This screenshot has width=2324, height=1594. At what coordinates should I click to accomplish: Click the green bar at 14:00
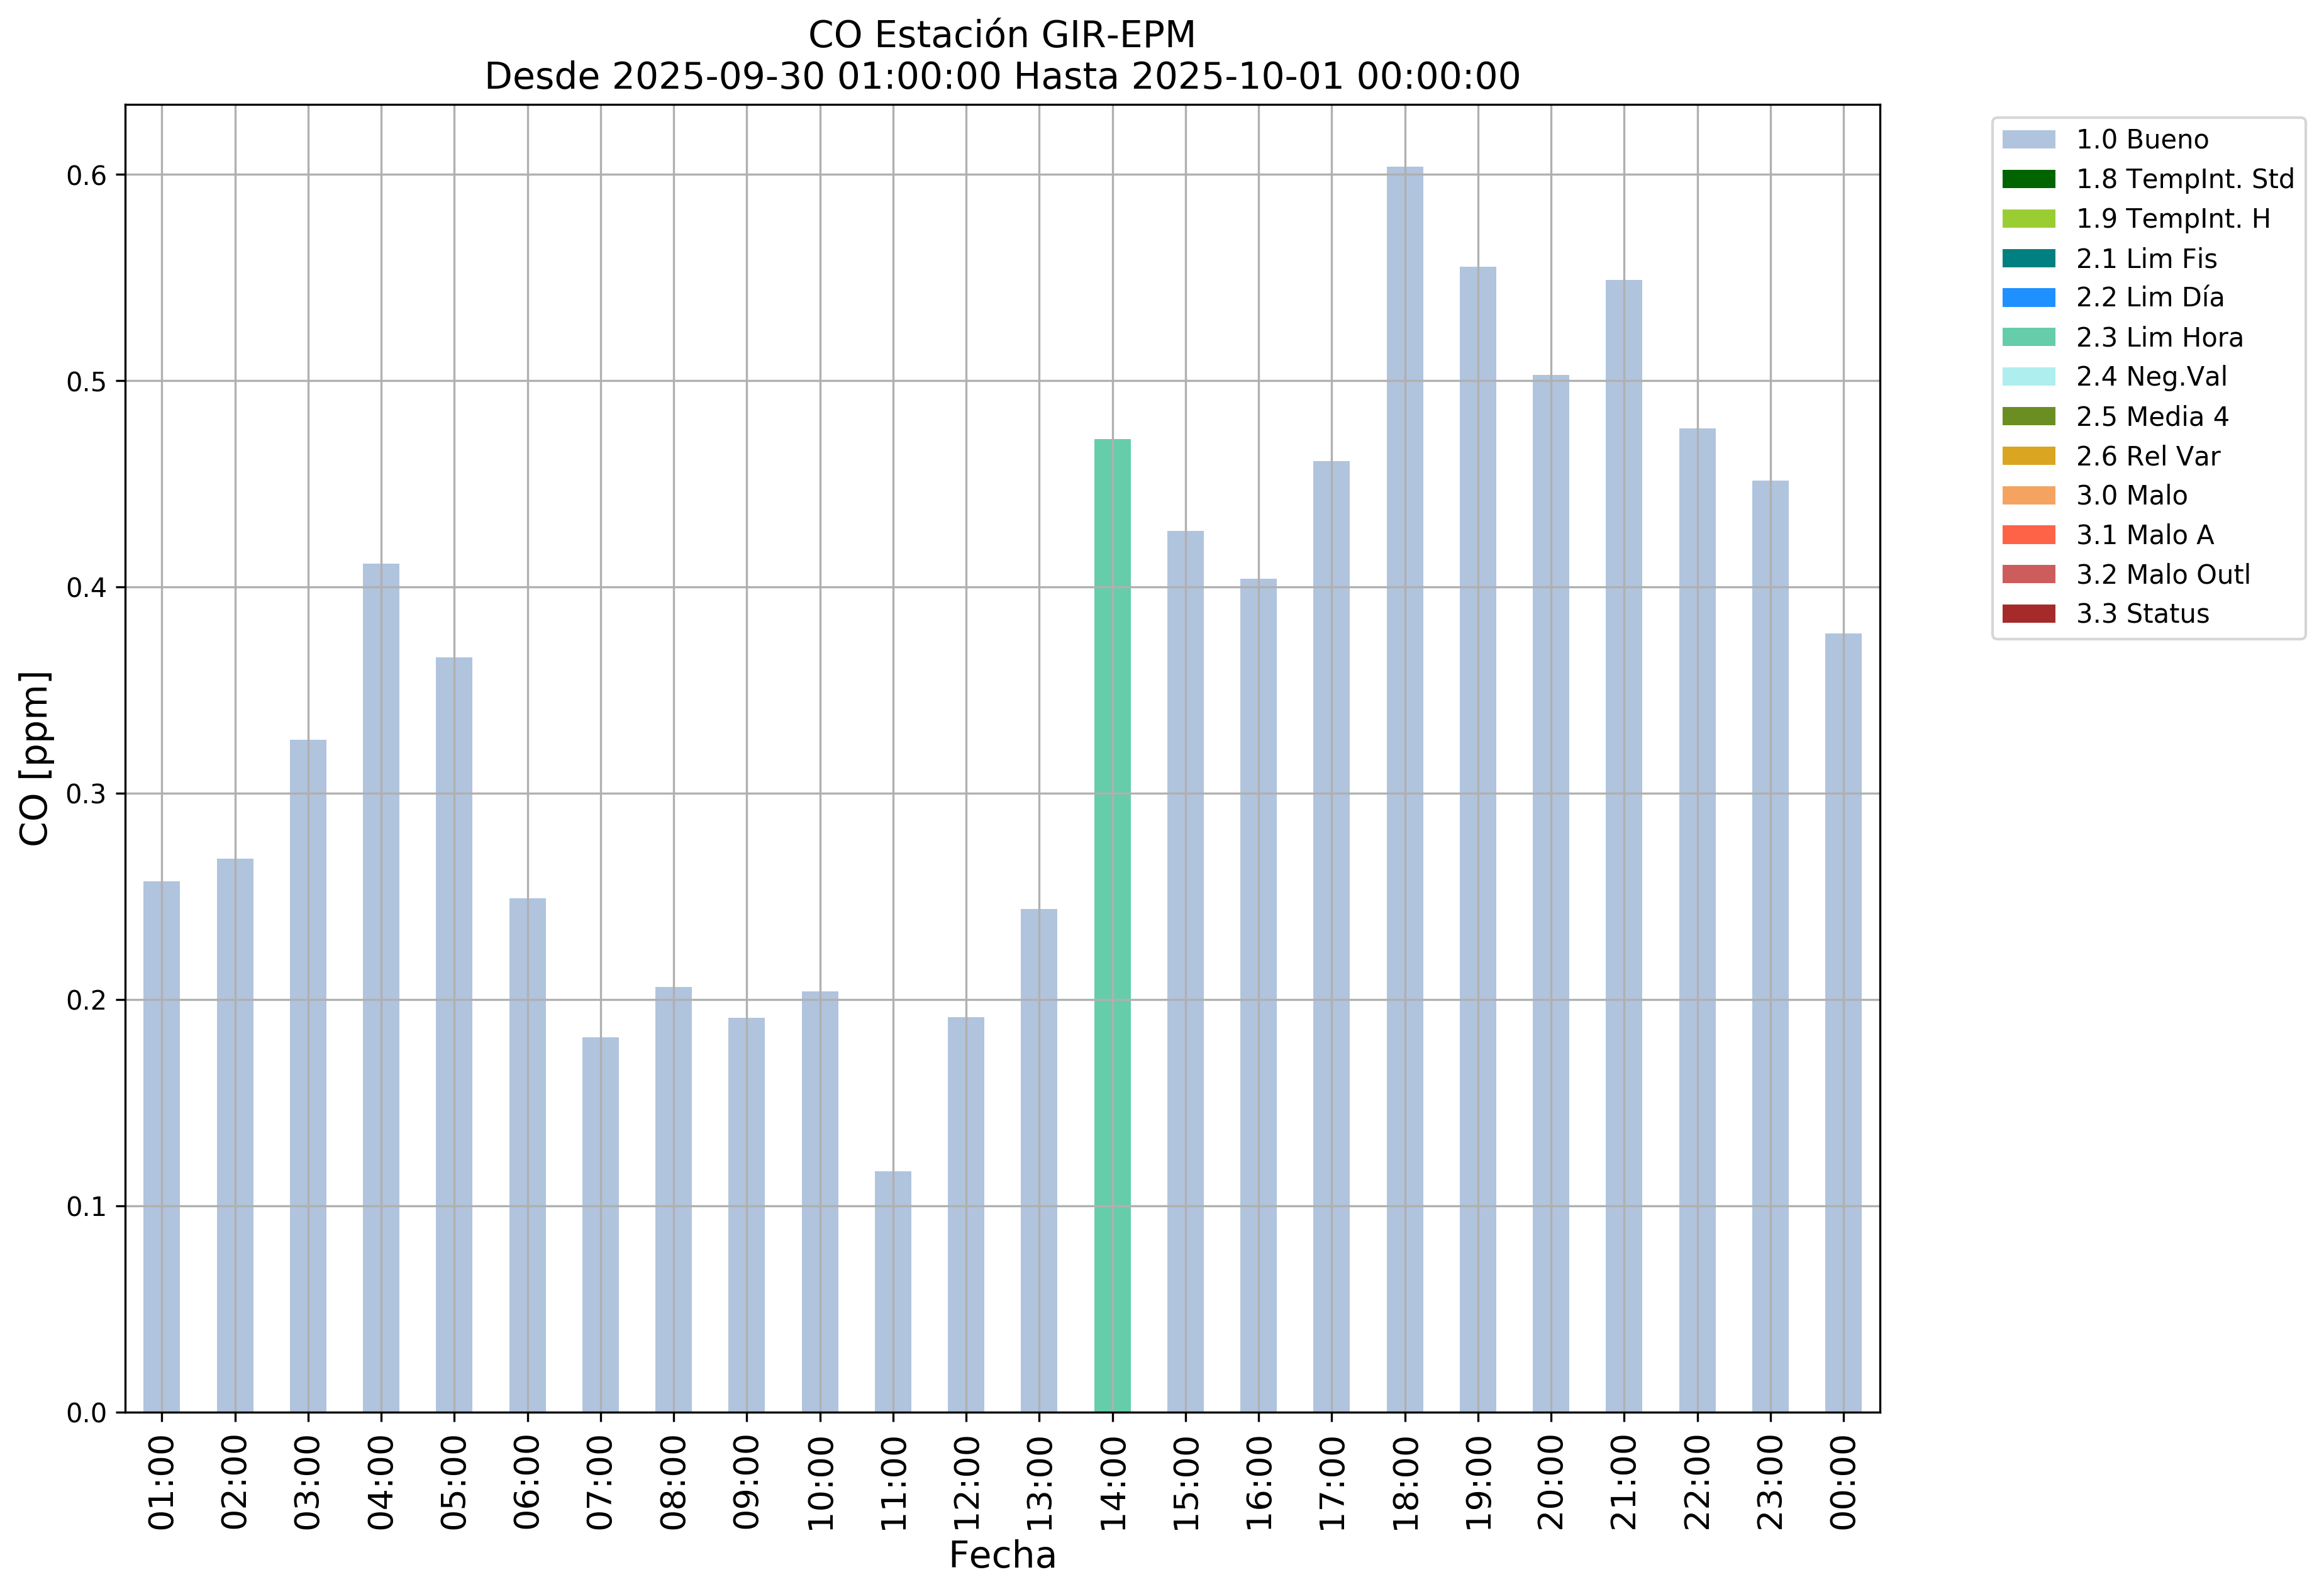coord(1112,925)
